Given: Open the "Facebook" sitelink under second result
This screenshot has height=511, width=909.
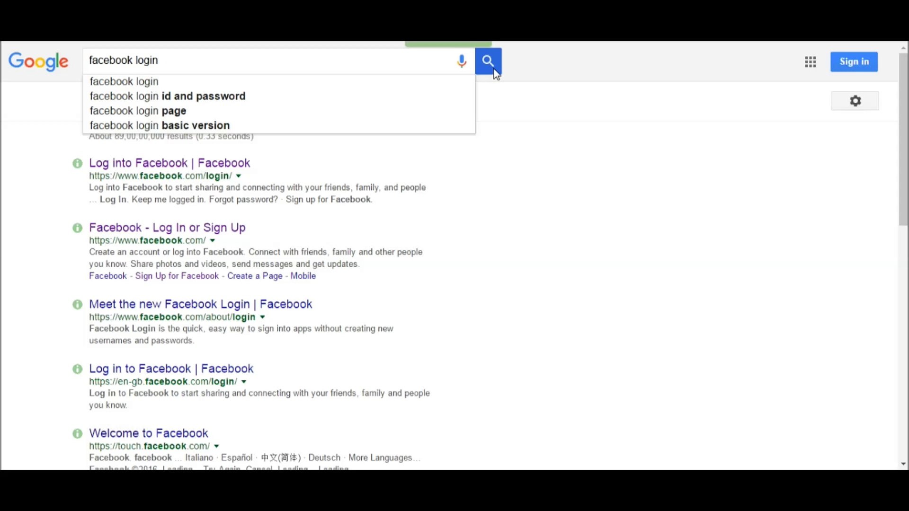Looking at the screenshot, I should 108,276.
